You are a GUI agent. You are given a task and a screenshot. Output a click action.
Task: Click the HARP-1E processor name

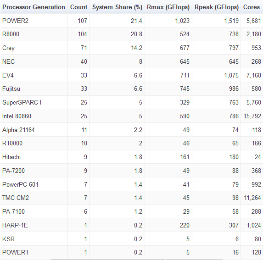pos(15,226)
